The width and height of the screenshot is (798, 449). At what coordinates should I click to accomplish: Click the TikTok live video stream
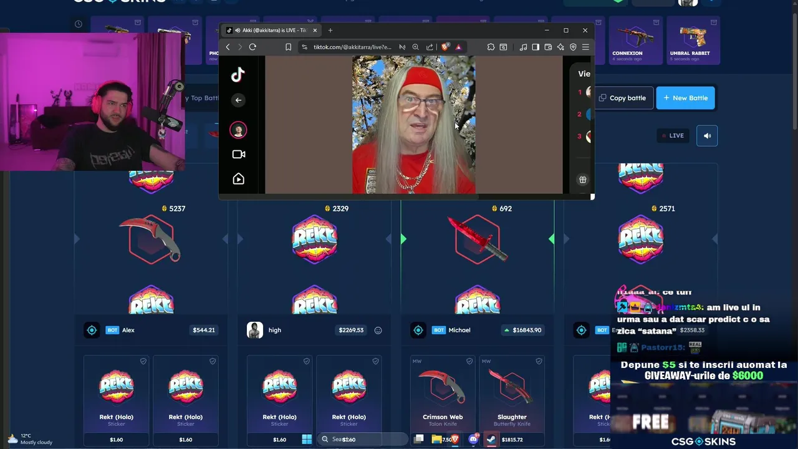pyautogui.click(x=414, y=125)
